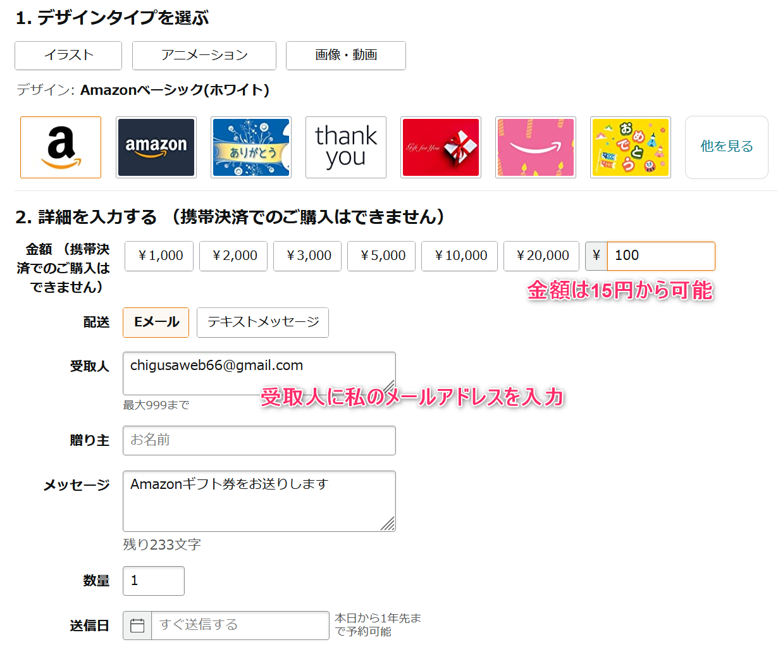Screen dimensions: 778x654
Task: Select the ￥1,000 amount
Action: click(x=159, y=256)
